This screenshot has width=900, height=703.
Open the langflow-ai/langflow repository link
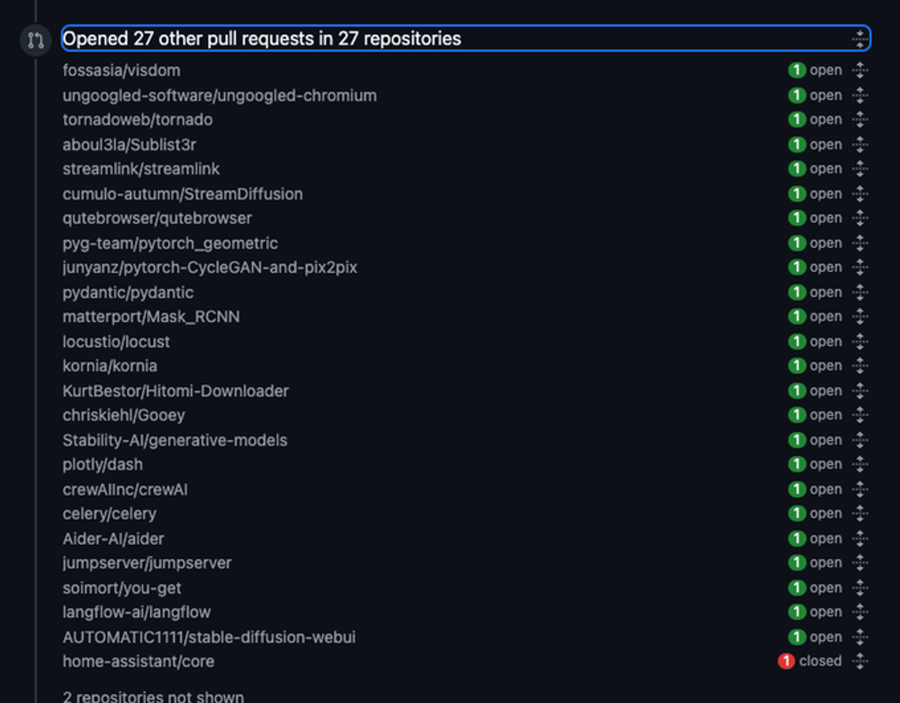137,612
